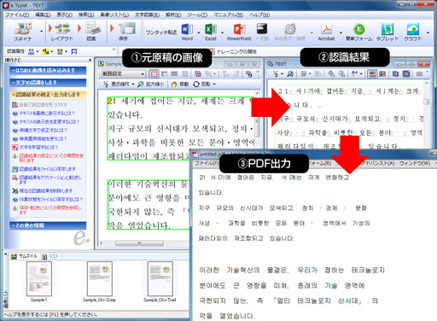Open the ツール(T) menu
Viewport: 437px width, 321px height.
[197, 15]
